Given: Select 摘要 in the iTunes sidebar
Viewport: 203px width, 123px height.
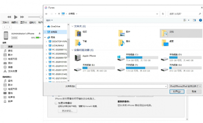Looking at the screenshot, I should click(22, 47).
